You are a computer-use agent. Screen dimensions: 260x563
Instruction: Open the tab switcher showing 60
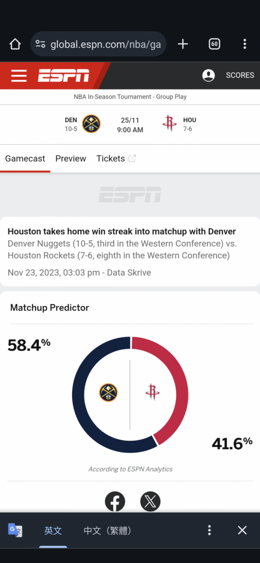pos(214,44)
